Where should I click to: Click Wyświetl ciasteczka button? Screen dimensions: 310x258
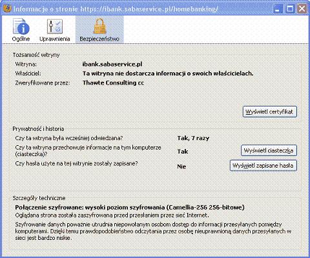pyautogui.click(x=269, y=150)
